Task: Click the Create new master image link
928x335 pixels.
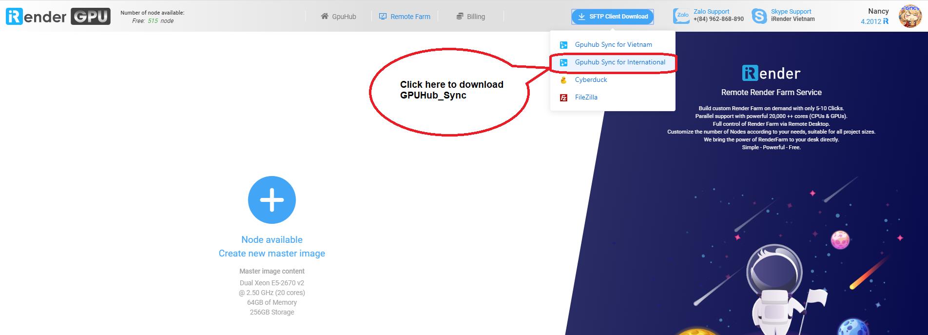Action: coord(271,254)
